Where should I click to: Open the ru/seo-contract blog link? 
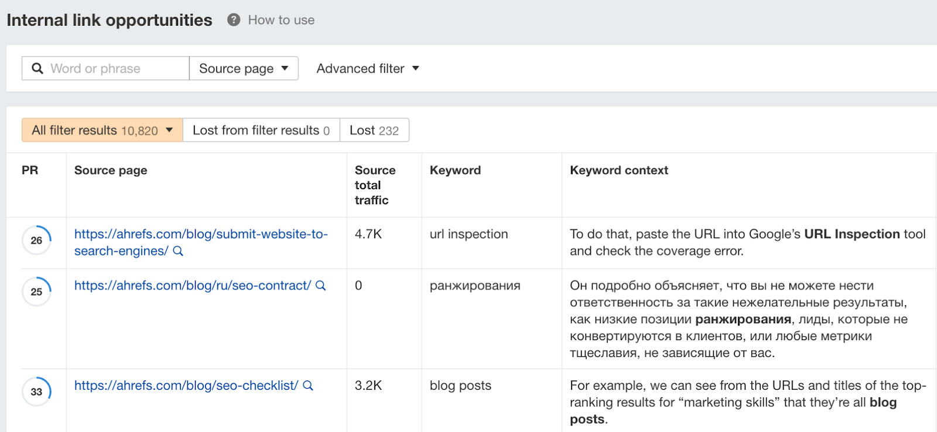pos(192,286)
